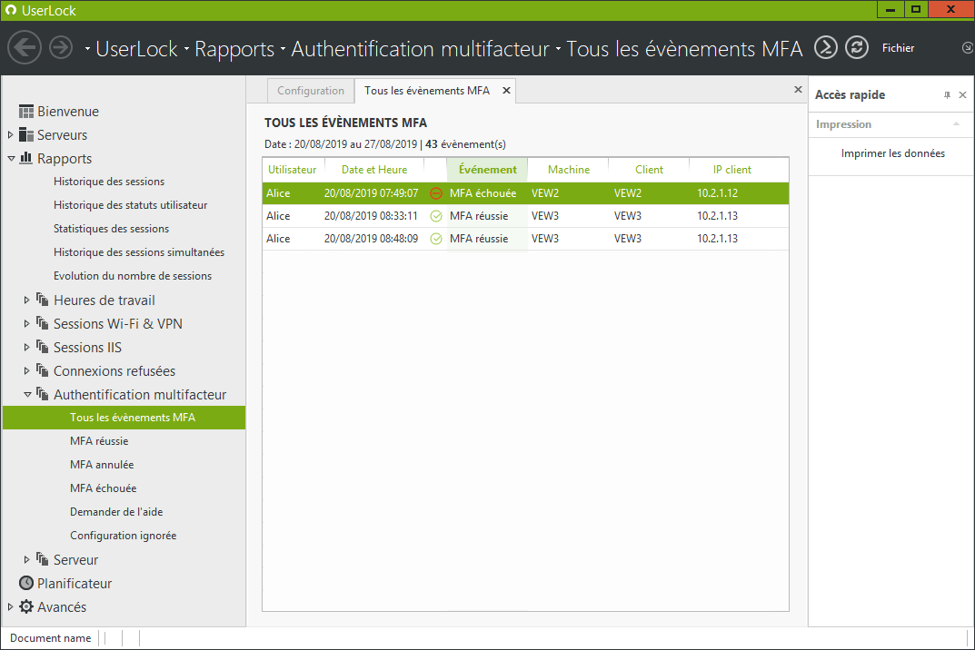The image size is (975, 650).
Task: Click the Connexions refusées folder icon
Action: tap(43, 370)
